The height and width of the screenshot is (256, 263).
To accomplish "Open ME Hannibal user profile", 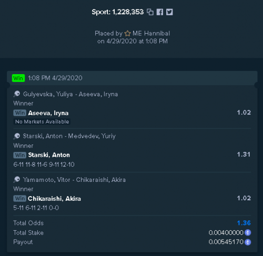I will (x=151, y=33).
